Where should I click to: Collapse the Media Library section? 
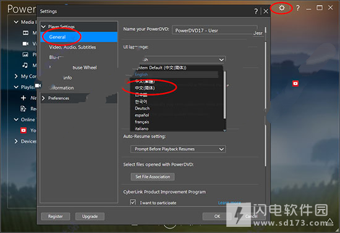click(16, 22)
